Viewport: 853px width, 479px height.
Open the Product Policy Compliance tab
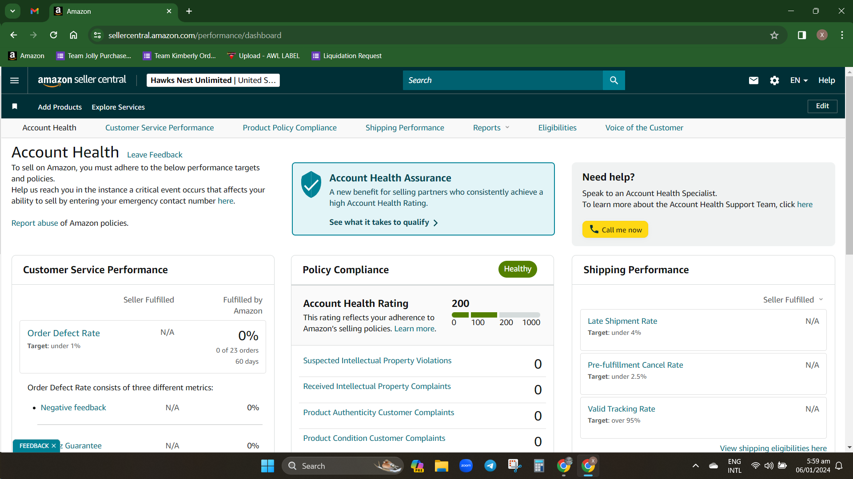290,128
